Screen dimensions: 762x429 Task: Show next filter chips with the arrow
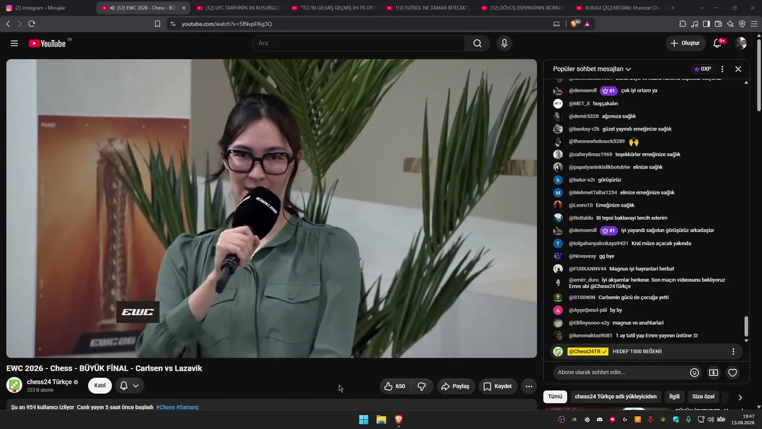pos(740,397)
